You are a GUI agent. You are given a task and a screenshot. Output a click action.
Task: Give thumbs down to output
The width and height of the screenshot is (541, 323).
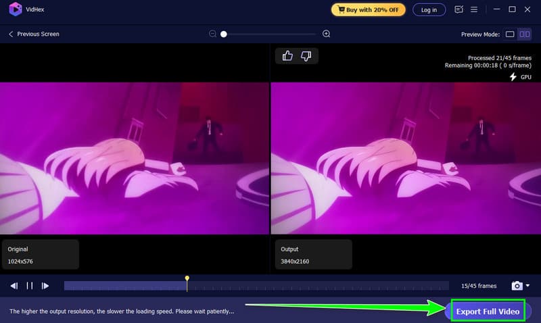click(306, 56)
